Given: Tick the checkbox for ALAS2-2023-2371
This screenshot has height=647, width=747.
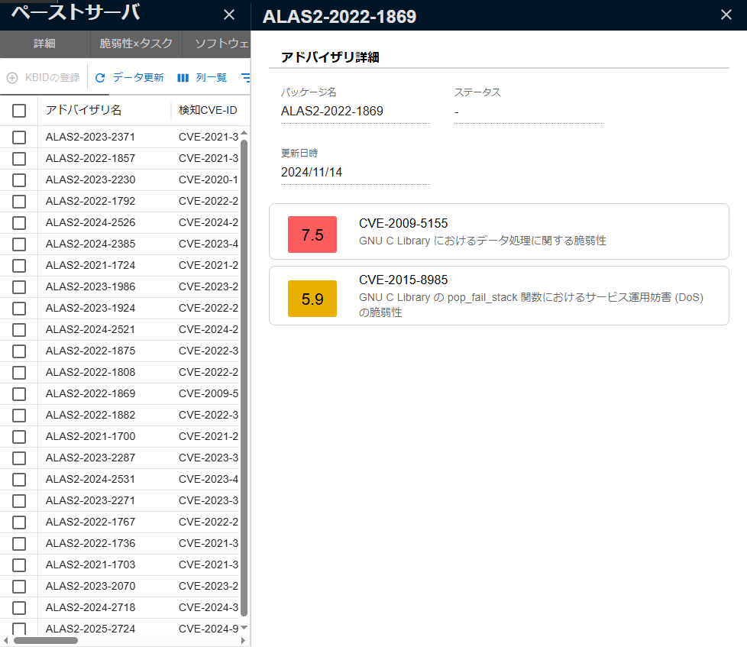Looking at the screenshot, I should (19, 137).
